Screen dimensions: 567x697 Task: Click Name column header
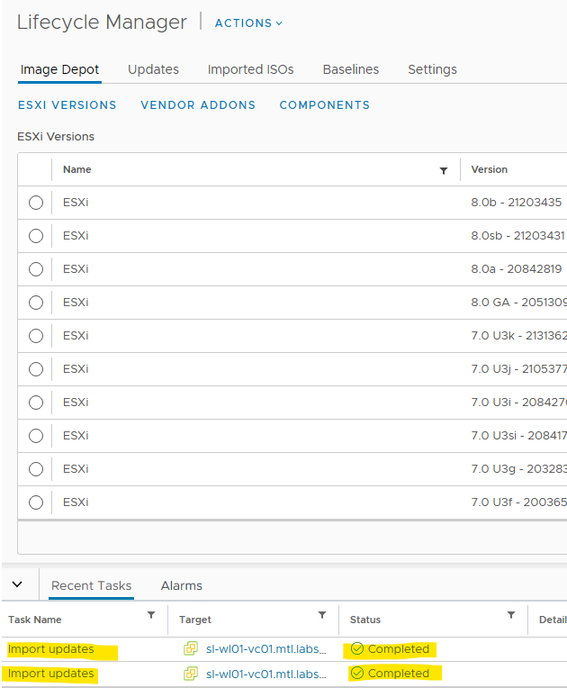click(76, 169)
